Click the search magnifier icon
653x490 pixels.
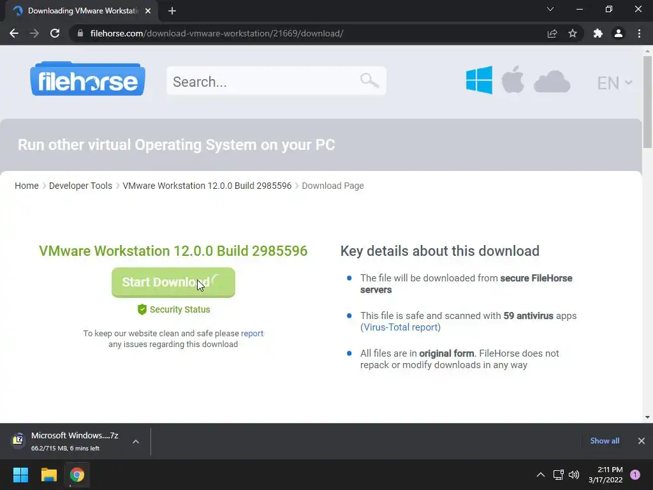tap(369, 80)
